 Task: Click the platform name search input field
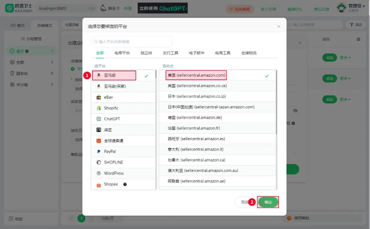pos(131,42)
